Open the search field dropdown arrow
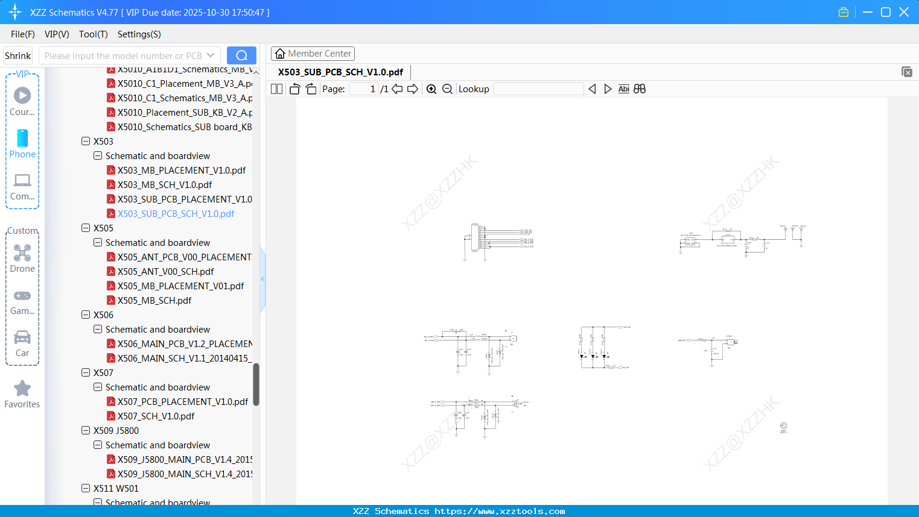This screenshot has height=517, width=919. coord(211,55)
